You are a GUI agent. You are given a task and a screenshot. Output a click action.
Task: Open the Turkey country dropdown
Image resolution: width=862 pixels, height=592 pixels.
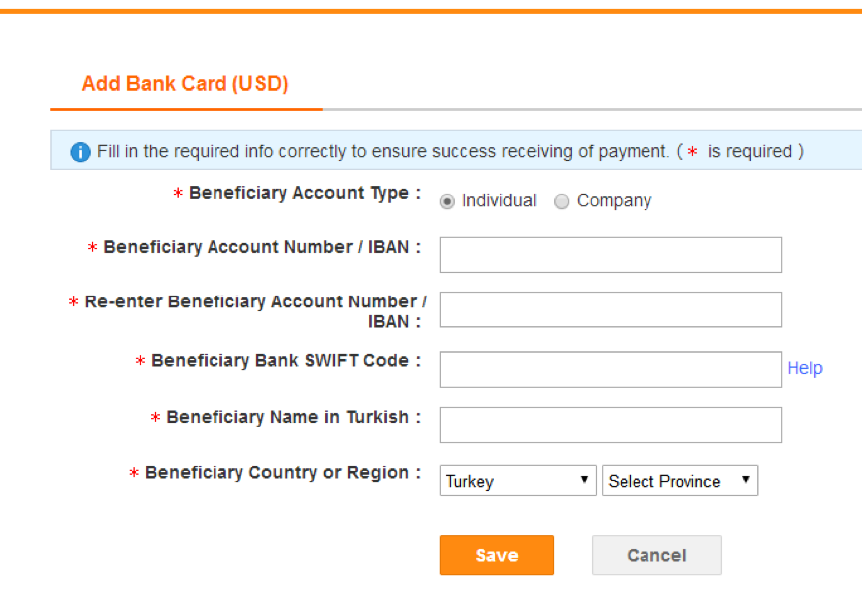tap(518, 481)
